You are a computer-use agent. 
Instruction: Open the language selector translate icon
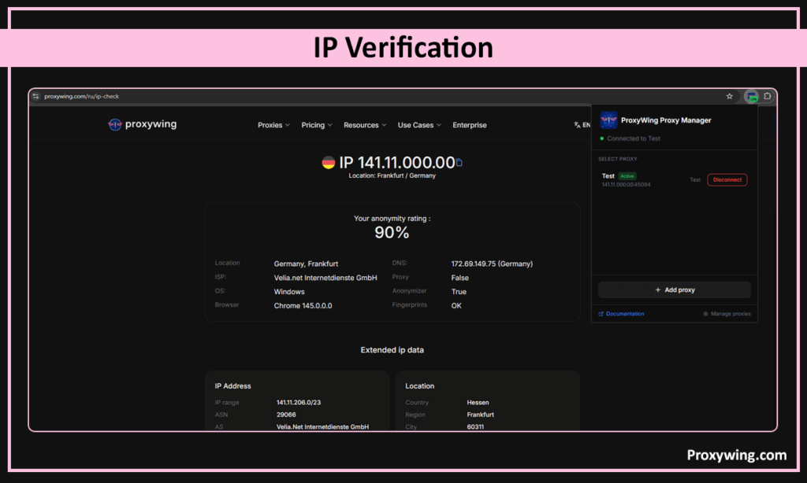[578, 125]
